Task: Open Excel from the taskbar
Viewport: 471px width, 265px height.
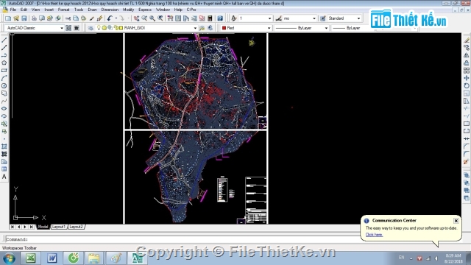Action: pos(30,258)
